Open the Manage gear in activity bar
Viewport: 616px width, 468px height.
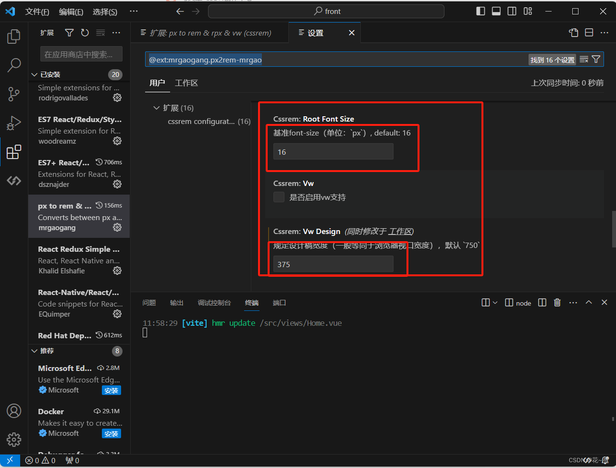pyautogui.click(x=14, y=439)
